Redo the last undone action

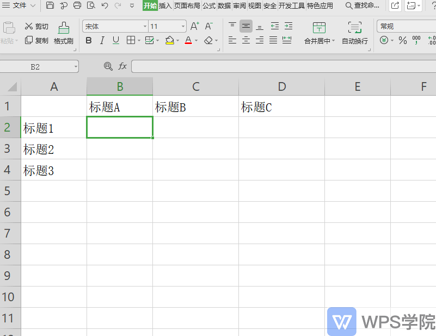[118, 5]
